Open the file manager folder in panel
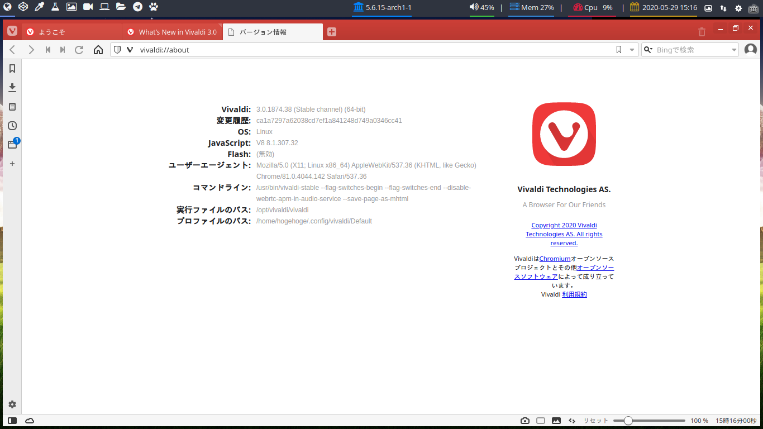 click(x=121, y=7)
